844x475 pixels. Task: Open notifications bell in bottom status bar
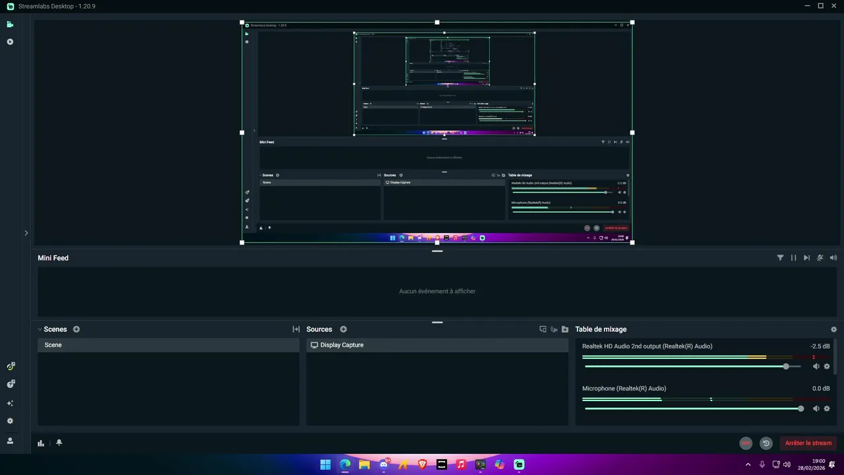[x=59, y=443]
